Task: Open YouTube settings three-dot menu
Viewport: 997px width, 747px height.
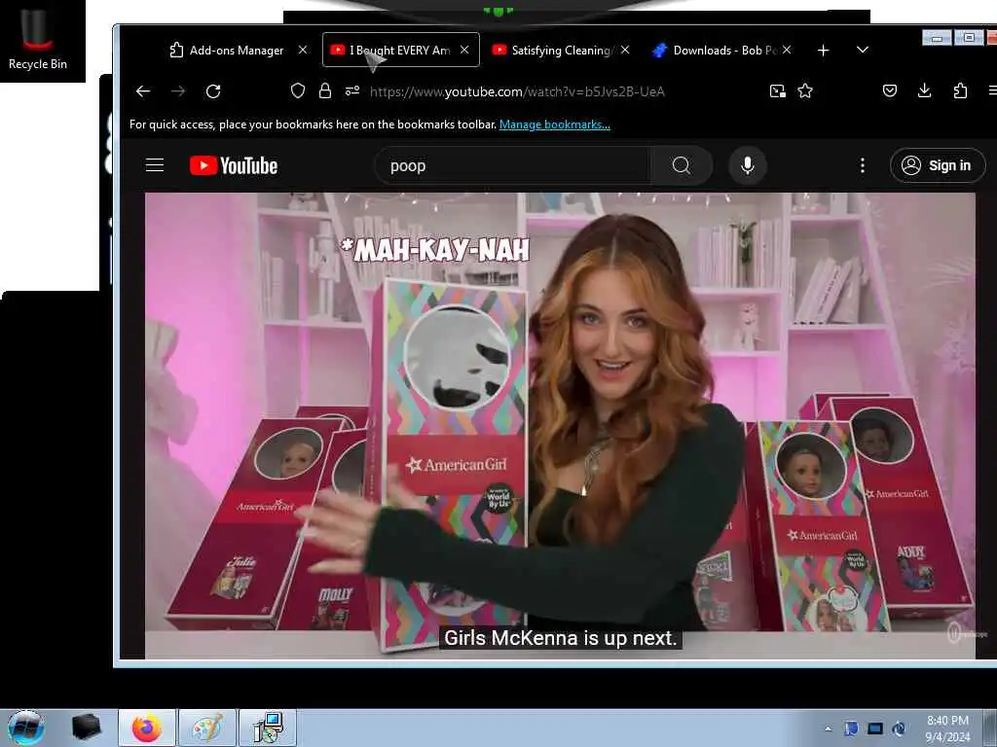Action: click(x=863, y=165)
